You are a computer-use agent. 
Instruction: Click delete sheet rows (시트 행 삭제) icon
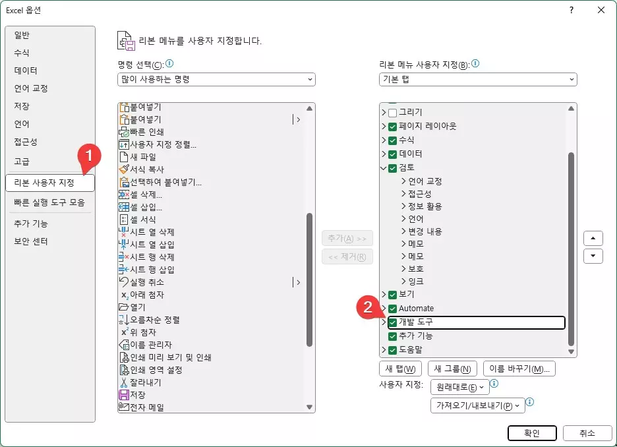click(x=123, y=257)
